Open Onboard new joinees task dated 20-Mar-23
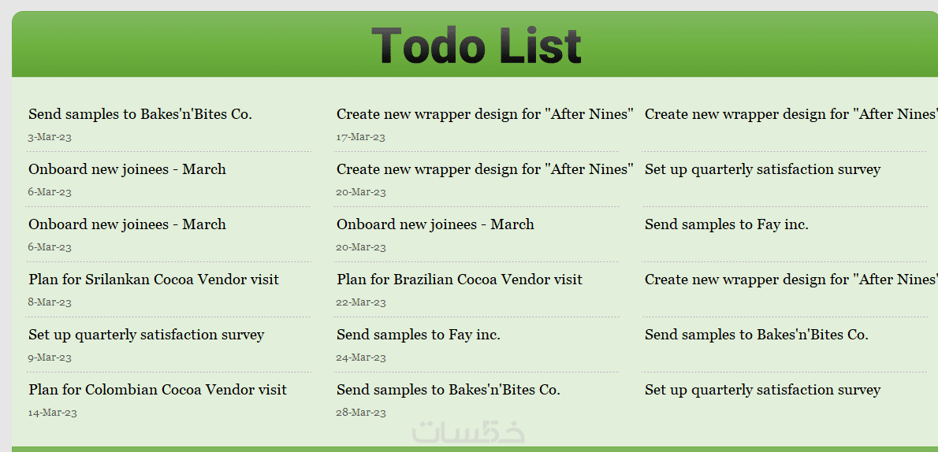Screen dimensions: 938x452 point(435,225)
